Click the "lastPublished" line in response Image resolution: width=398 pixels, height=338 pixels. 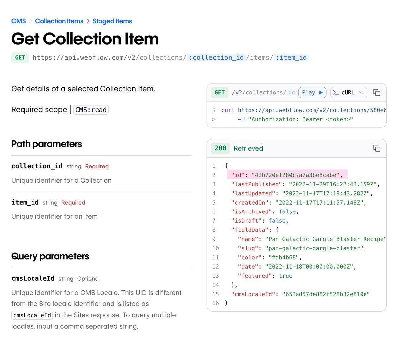(305, 184)
